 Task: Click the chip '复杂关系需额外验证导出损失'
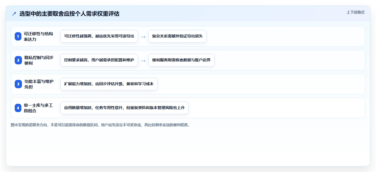177,36
